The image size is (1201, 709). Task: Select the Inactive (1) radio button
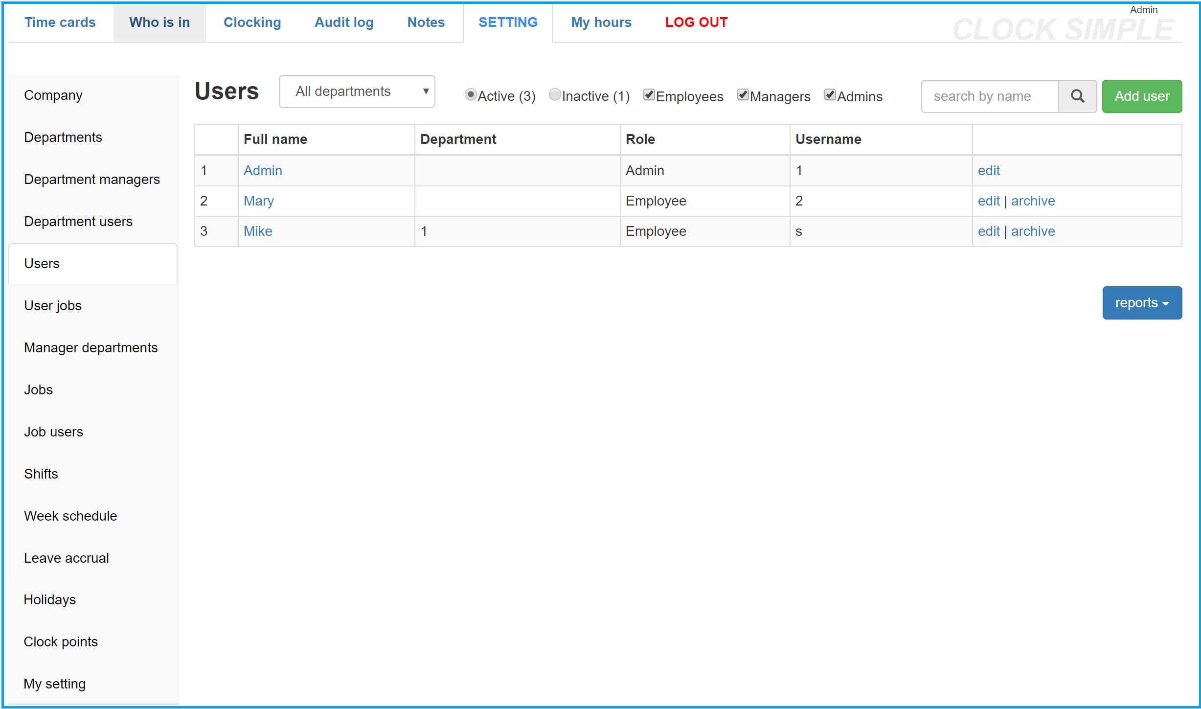pyautogui.click(x=555, y=94)
